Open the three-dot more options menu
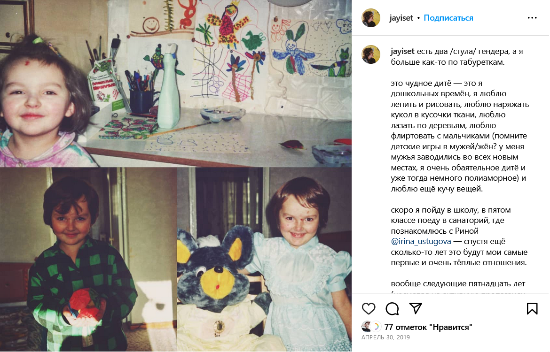550x352 pixels. point(532,18)
